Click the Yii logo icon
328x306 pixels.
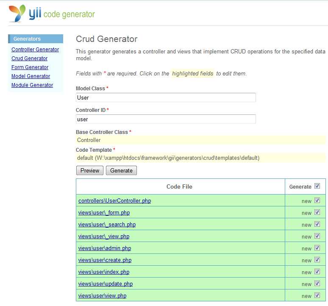pos(17,13)
